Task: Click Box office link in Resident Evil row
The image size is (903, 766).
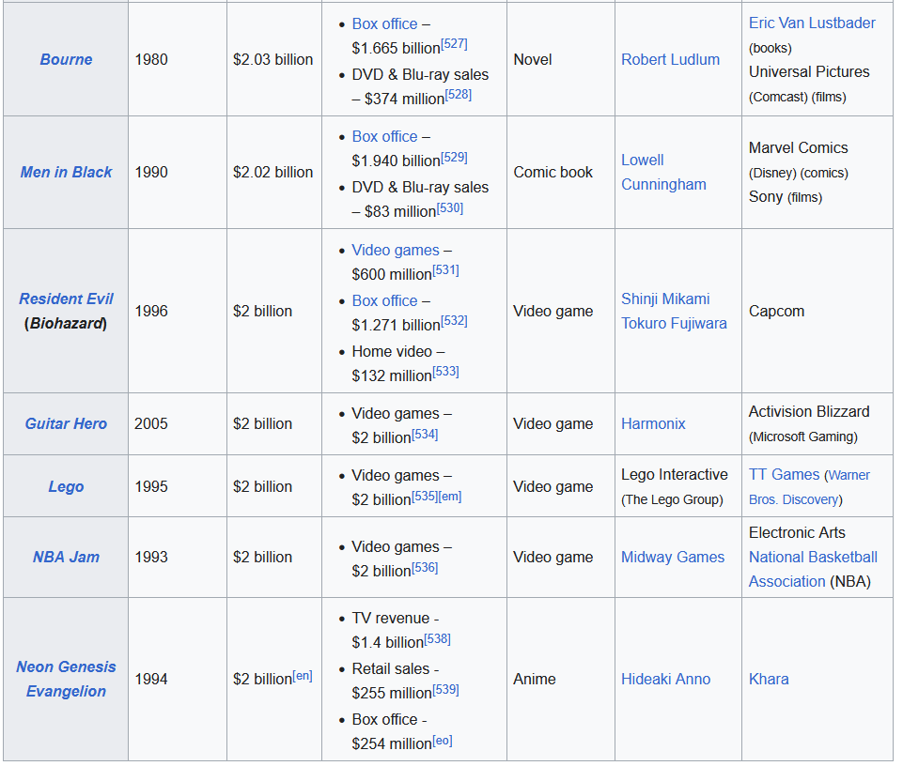Action: click(384, 301)
